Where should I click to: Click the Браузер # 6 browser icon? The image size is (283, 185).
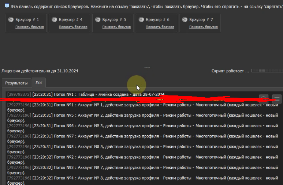141,20
